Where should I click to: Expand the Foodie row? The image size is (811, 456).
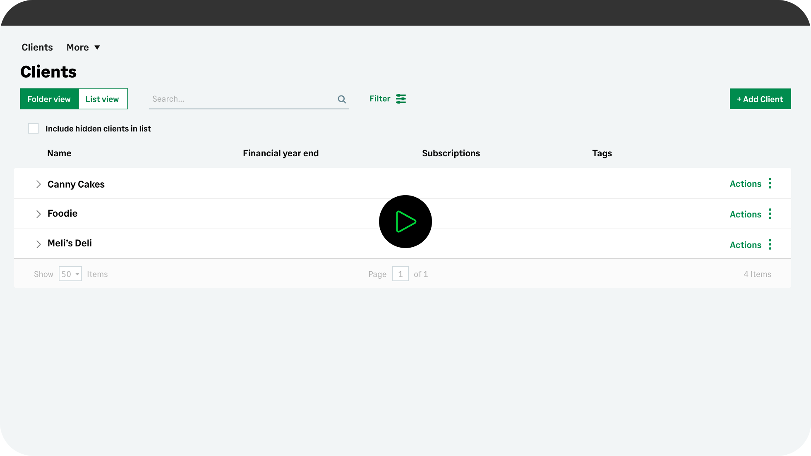[38, 214]
